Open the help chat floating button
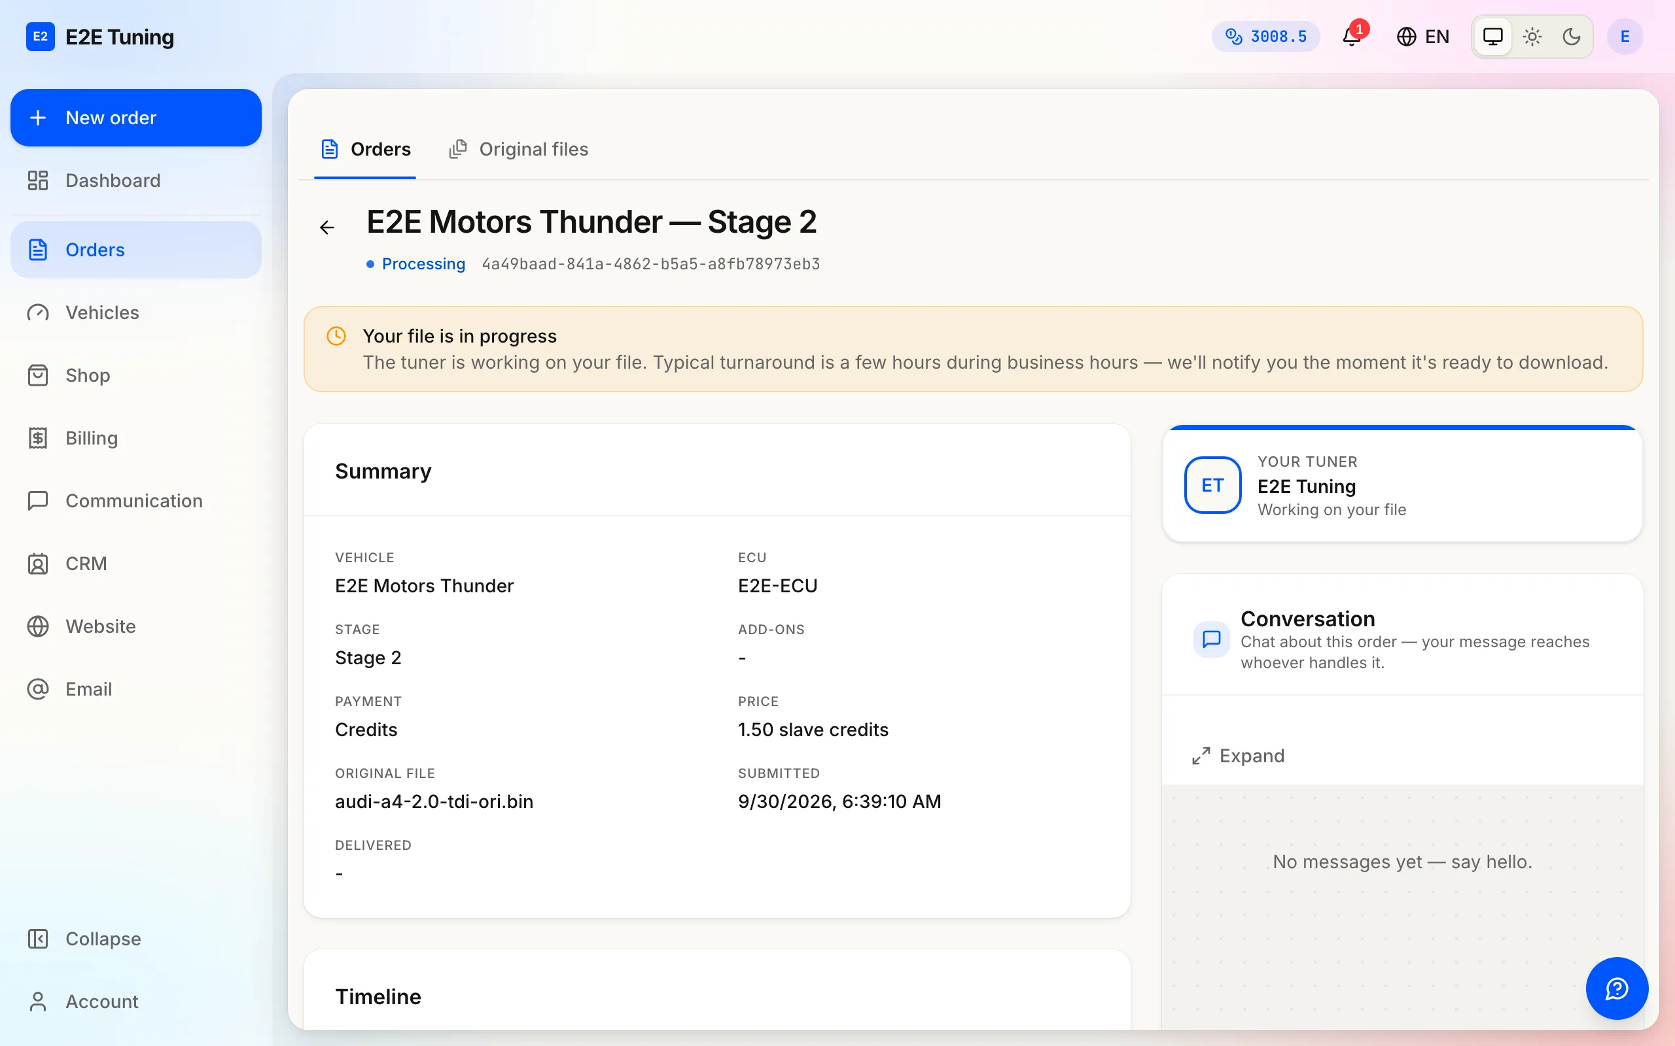The height and width of the screenshot is (1046, 1675). [x=1617, y=988]
